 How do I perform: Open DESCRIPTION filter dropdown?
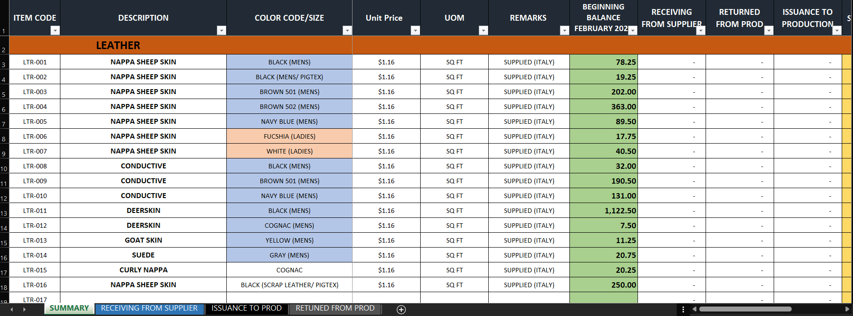click(x=221, y=30)
